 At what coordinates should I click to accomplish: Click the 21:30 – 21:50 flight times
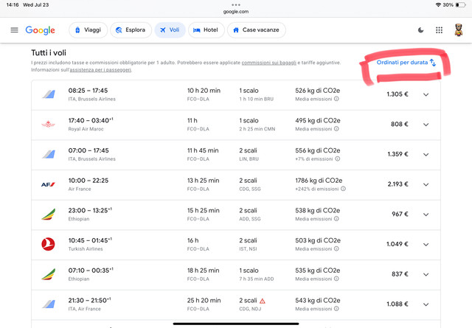(x=89, y=300)
